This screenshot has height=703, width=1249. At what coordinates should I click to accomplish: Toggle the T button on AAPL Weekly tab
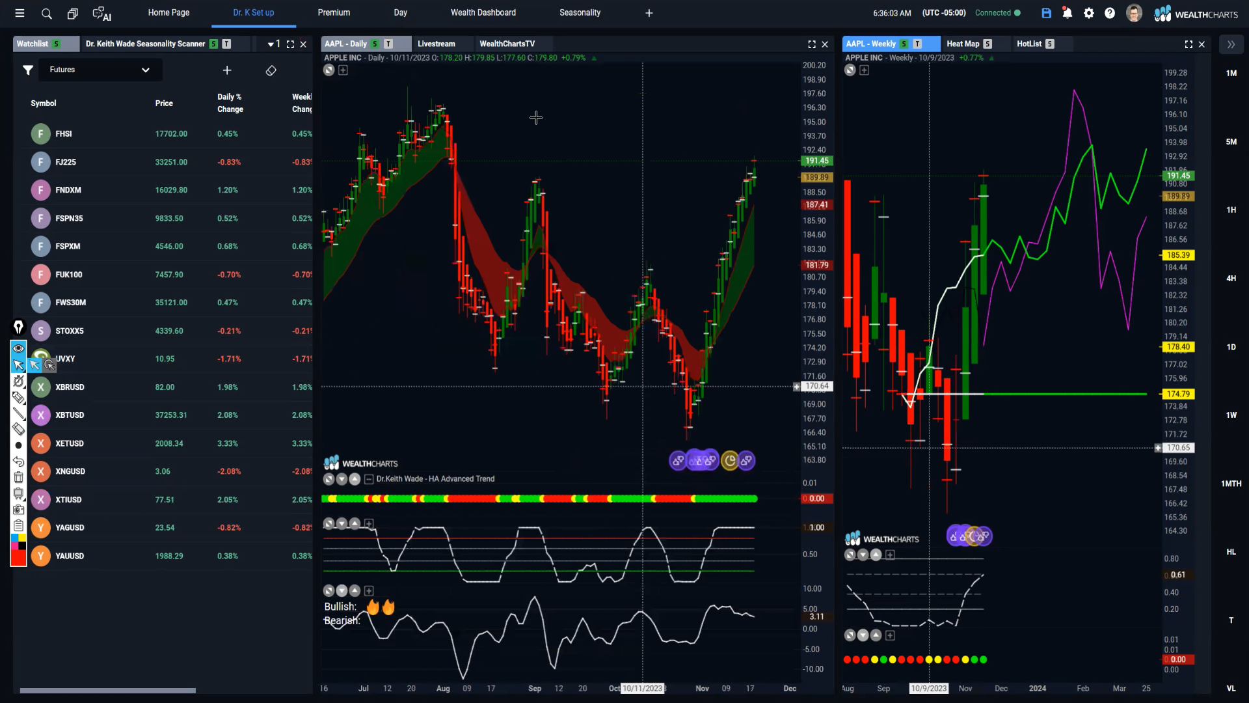917,44
